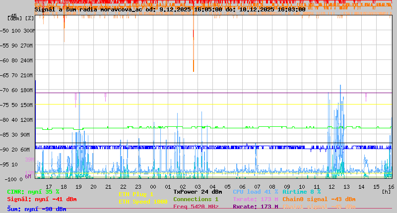Select the Airtime 8 % legend entry
397x213 pixels.
pyautogui.click(x=301, y=192)
